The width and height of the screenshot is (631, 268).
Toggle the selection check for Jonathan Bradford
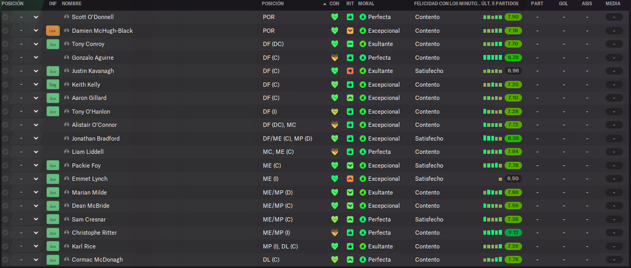coord(5,138)
